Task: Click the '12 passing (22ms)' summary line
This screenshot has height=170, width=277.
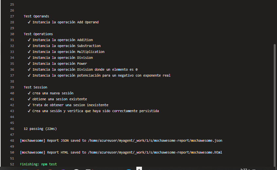Action: [40, 129]
